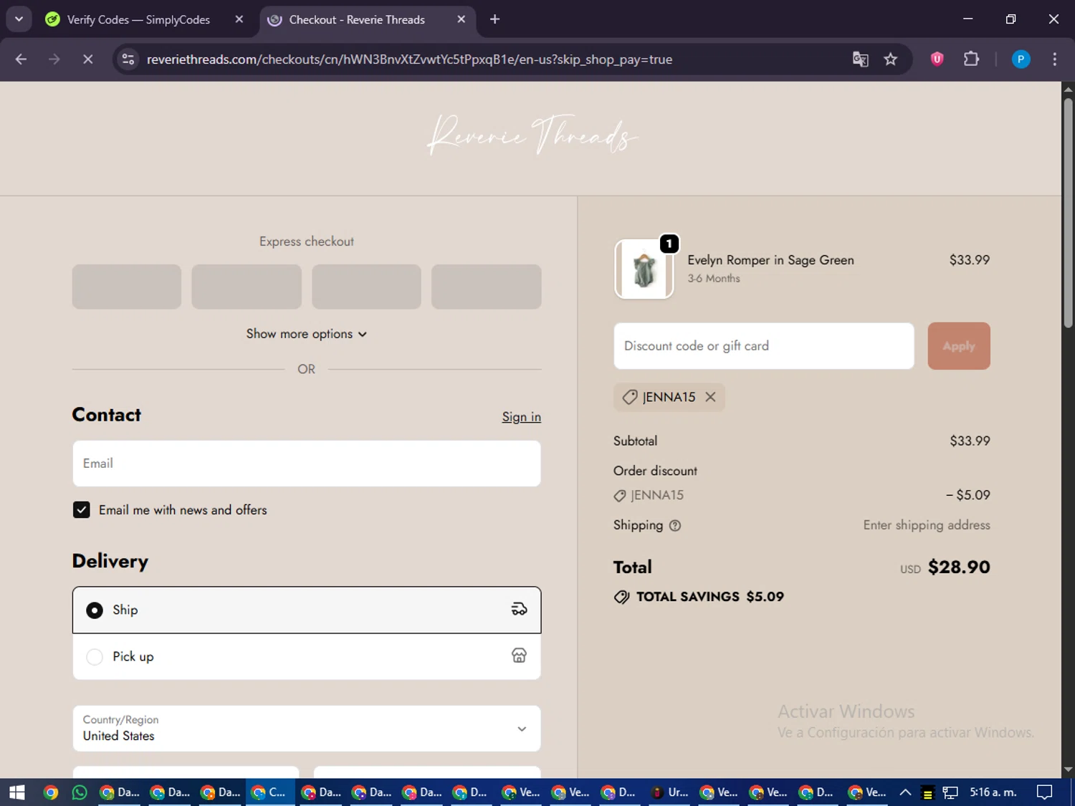The image size is (1075, 806).
Task: Click the last express checkout button
Action: tap(486, 287)
